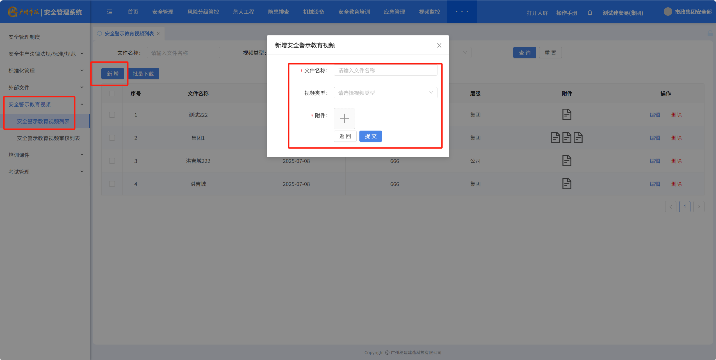
Task: Check the checkbox for row 1 测试222
Action: (x=112, y=115)
